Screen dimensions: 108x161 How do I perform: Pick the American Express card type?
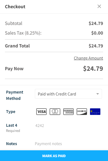tap(68, 112)
